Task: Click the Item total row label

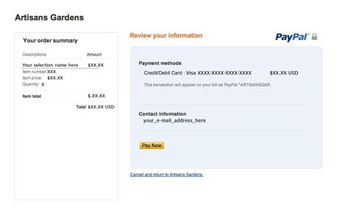Action: pos(32,96)
